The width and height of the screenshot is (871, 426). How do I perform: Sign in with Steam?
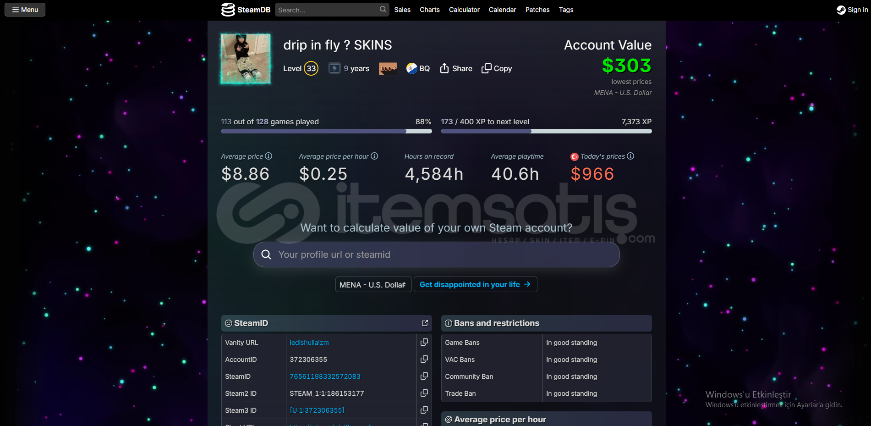pos(852,10)
